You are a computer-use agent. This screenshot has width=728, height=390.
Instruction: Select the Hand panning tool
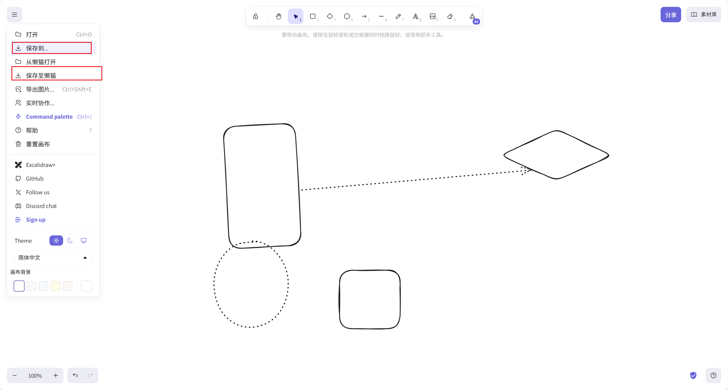(x=278, y=16)
